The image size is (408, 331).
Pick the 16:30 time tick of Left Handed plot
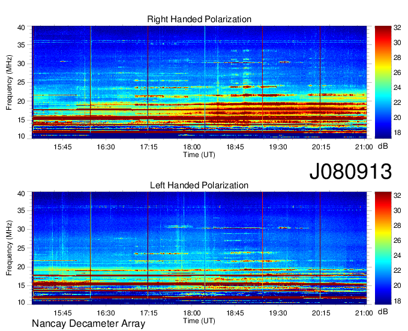coord(106,313)
